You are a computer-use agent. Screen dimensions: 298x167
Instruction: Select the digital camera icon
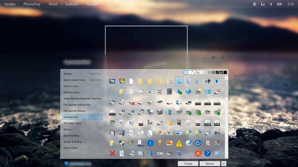pos(150,122)
